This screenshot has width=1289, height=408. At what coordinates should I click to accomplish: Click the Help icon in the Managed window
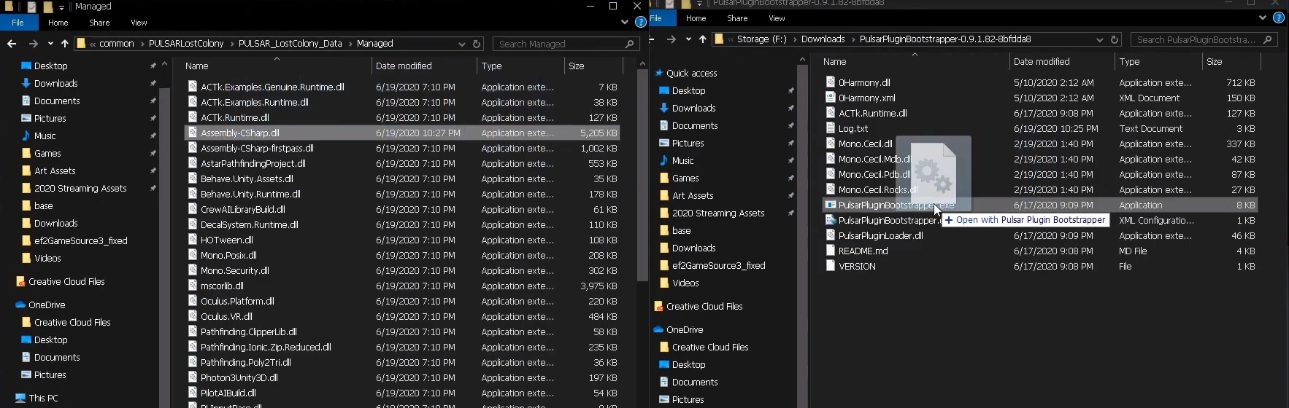640,23
